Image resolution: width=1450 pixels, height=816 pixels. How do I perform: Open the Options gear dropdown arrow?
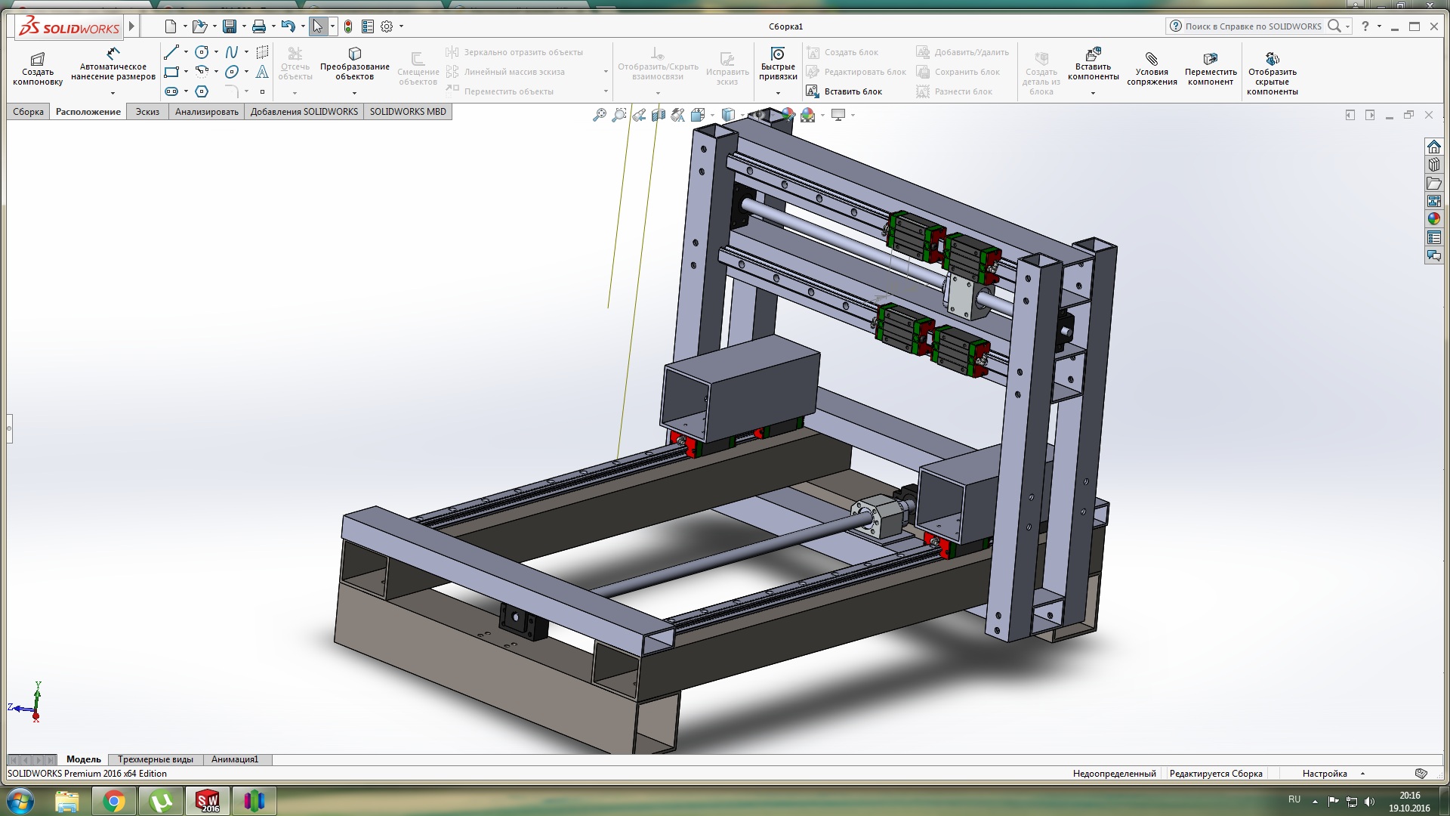401,26
